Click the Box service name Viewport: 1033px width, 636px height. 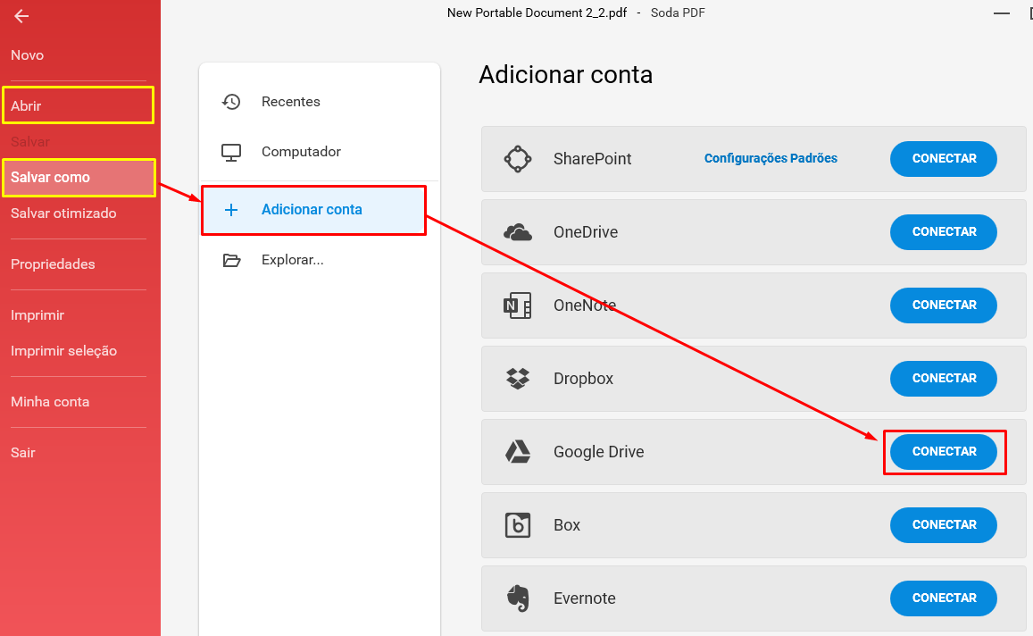pyautogui.click(x=567, y=525)
